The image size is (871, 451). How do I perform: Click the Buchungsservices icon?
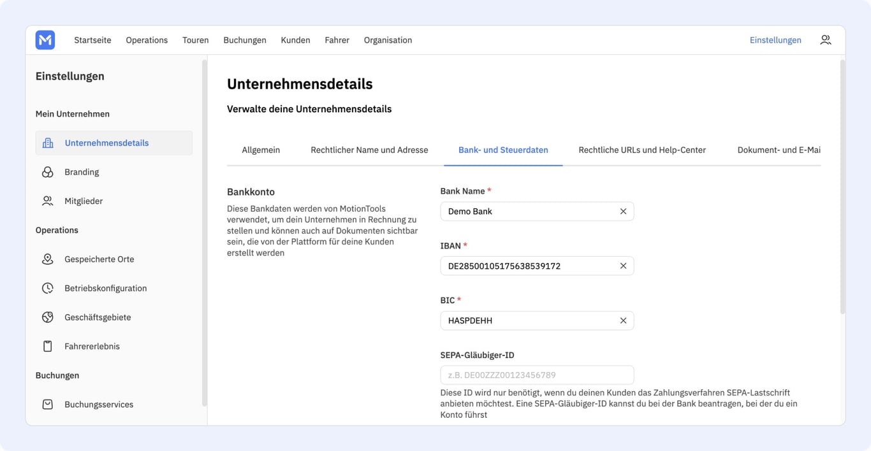coord(48,404)
